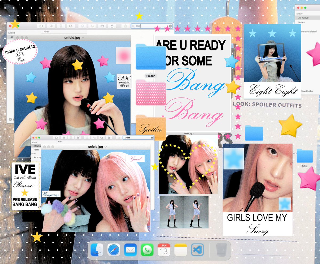Open Aa text format in lower Notes window

(94, 137)
